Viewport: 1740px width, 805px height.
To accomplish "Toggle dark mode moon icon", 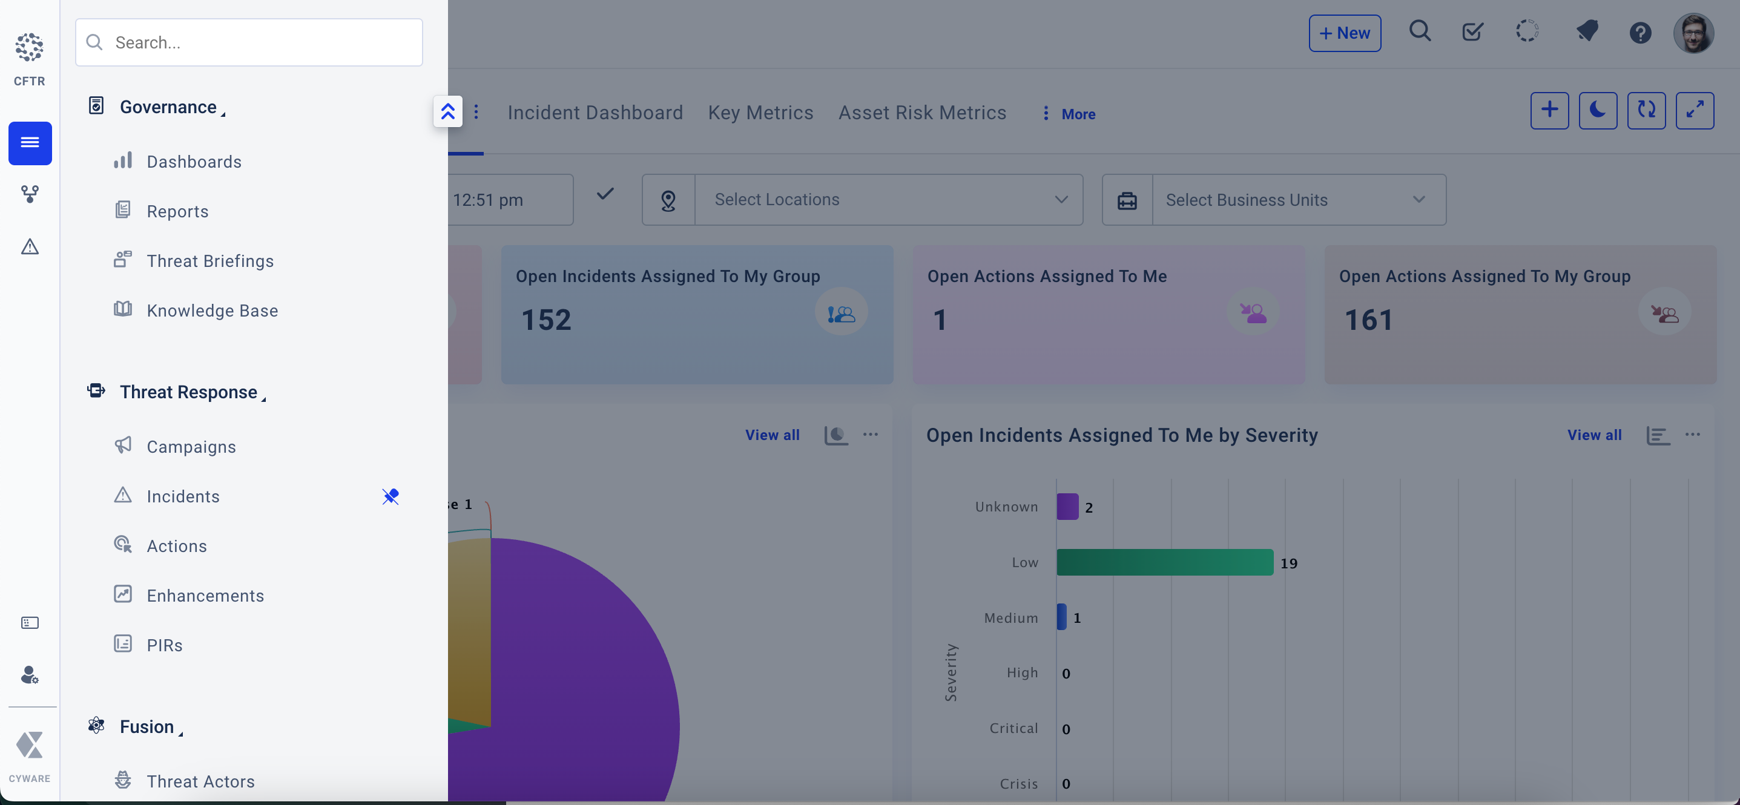I will (1598, 110).
